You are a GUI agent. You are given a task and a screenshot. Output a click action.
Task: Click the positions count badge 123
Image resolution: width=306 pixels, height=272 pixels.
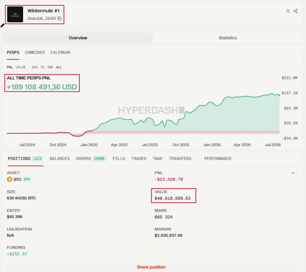[x=37, y=159]
